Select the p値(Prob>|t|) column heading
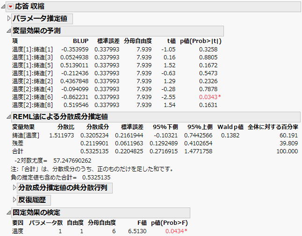 [201, 41]
